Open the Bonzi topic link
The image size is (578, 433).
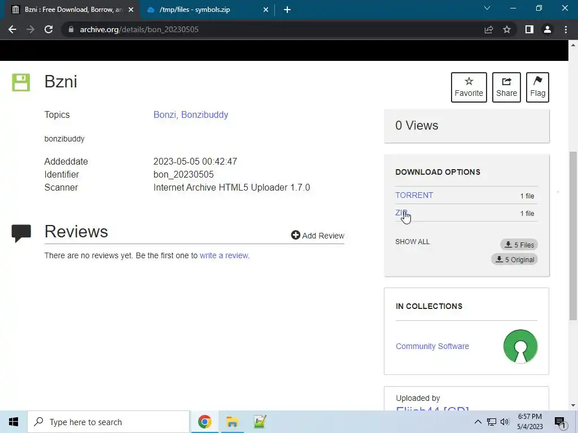(x=164, y=115)
